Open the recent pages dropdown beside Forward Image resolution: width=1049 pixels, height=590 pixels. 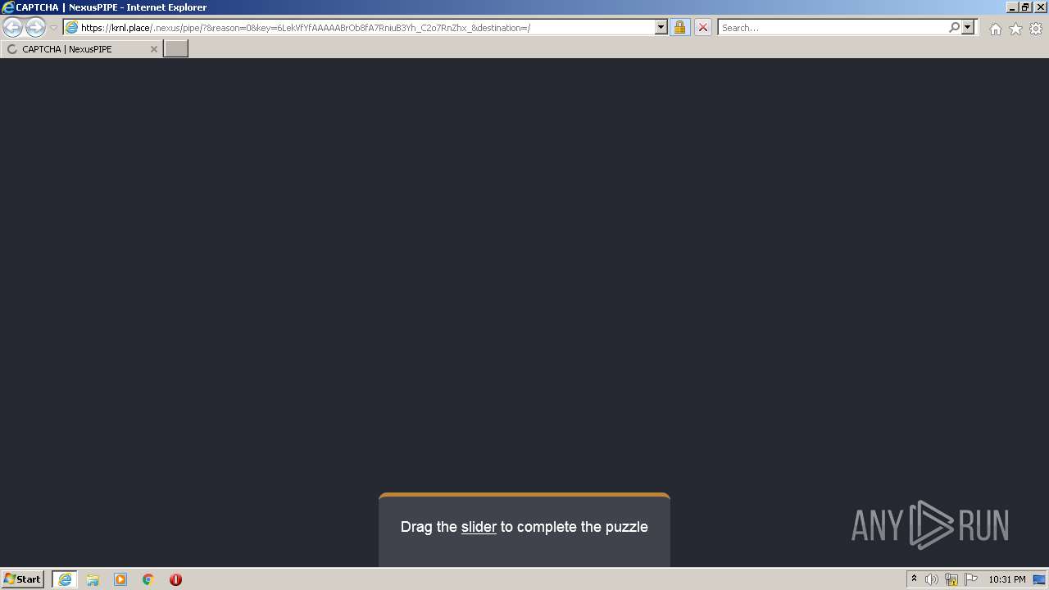click(x=53, y=27)
